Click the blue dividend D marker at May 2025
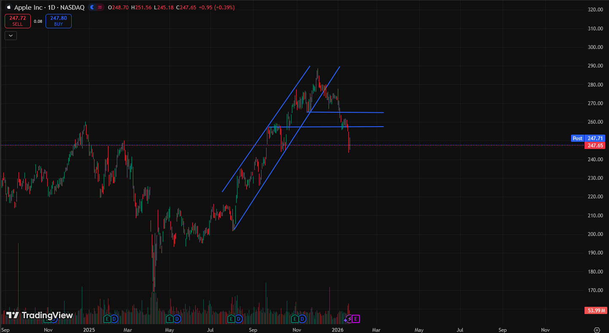 coord(177,318)
